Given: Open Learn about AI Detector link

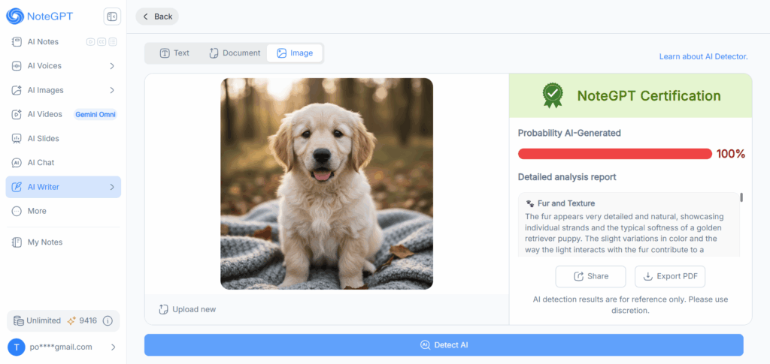Looking at the screenshot, I should pyautogui.click(x=703, y=57).
